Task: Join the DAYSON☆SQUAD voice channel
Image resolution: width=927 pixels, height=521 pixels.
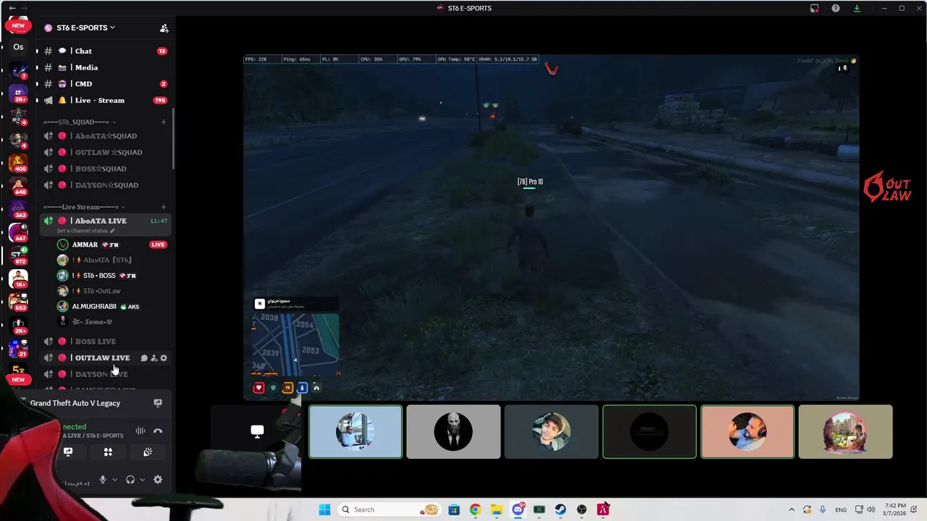Action: tap(104, 185)
